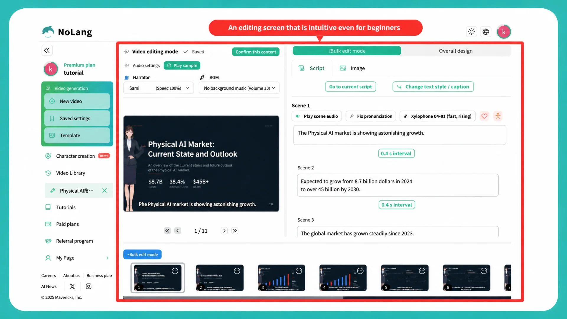The height and width of the screenshot is (319, 567).
Task: Open options menu on thumbnail 6
Action: tap(484, 271)
